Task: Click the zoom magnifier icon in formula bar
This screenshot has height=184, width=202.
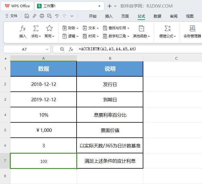Action: [x=62, y=49]
